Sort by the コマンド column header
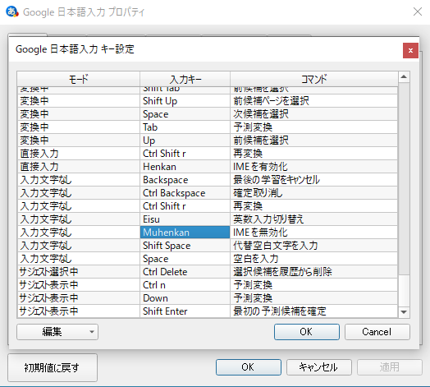430x387 pixels. (x=314, y=79)
